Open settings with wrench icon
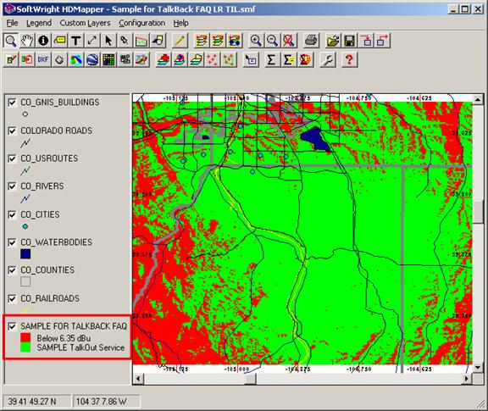Viewport: 488px width, 411px height. coord(328,59)
